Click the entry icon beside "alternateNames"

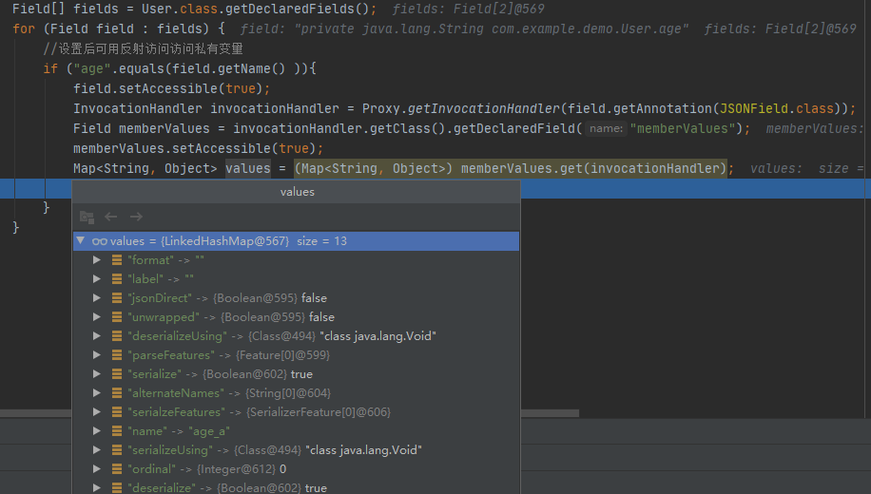(117, 393)
